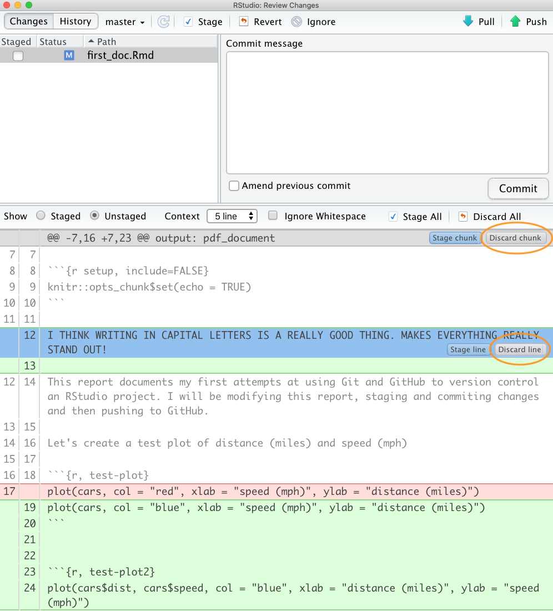Click the "This report documents" paragraph
This screenshot has width=553, height=611.
click(x=293, y=396)
